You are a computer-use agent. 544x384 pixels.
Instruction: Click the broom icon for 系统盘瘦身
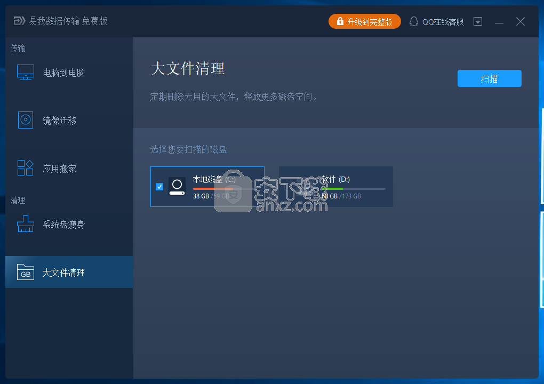click(x=26, y=224)
